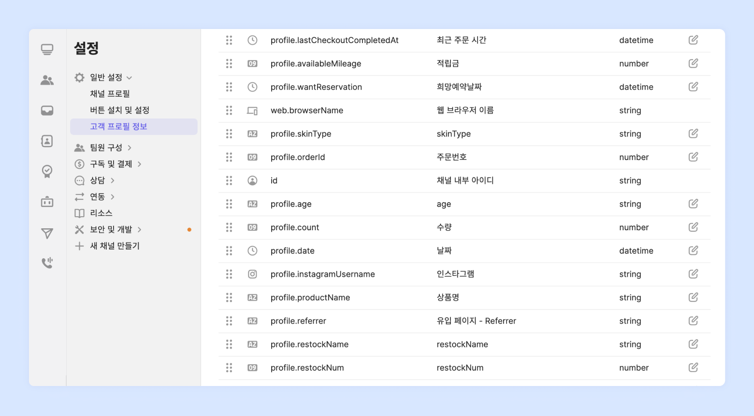Image resolution: width=754 pixels, height=416 pixels.
Task: Open the 채널 프로필 settings page
Action: (x=110, y=94)
